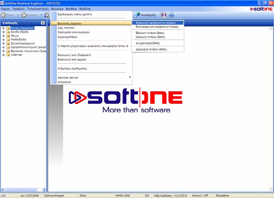Expand the Internet tree node
The width and height of the screenshot is (274, 198).
click(x=3, y=55)
